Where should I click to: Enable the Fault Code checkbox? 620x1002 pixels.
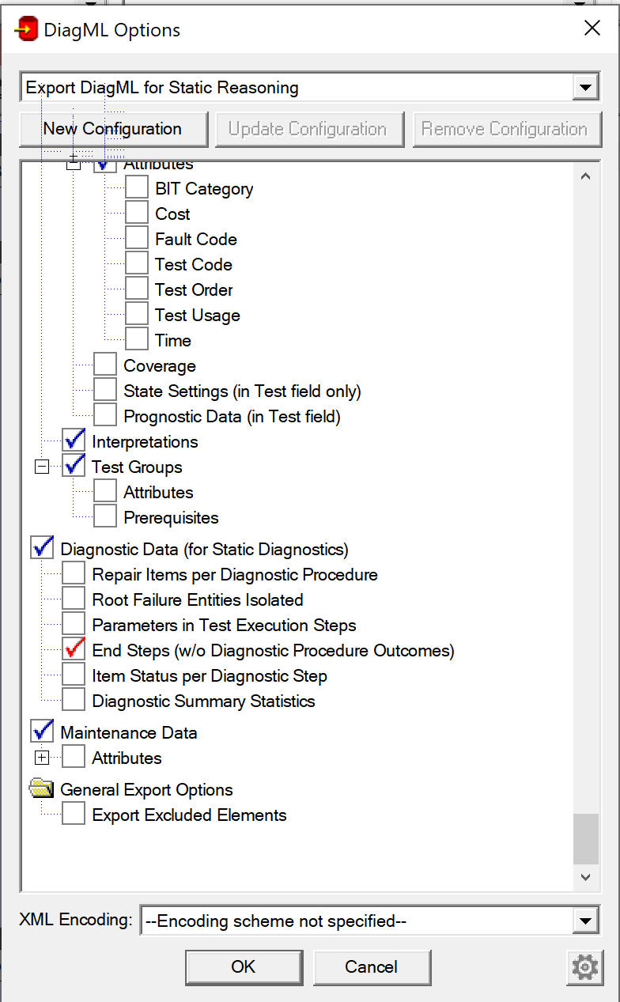point(137,239)
